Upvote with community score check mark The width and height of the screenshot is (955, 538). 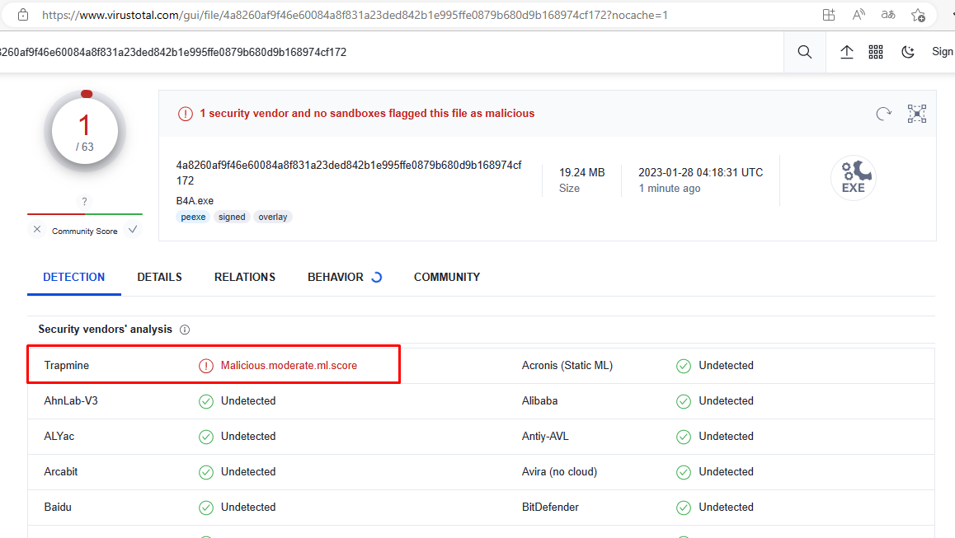(132, 230)
